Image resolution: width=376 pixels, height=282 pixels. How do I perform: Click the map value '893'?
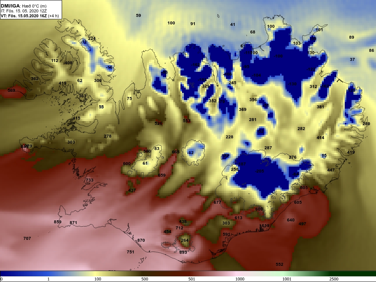[183, 252]
